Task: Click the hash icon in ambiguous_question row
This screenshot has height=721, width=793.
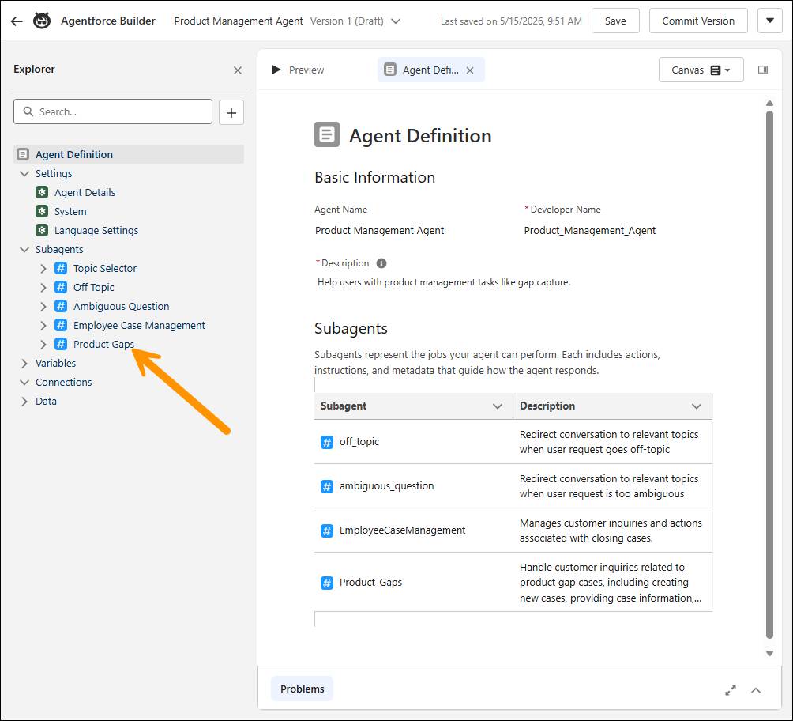Action: 327,486
